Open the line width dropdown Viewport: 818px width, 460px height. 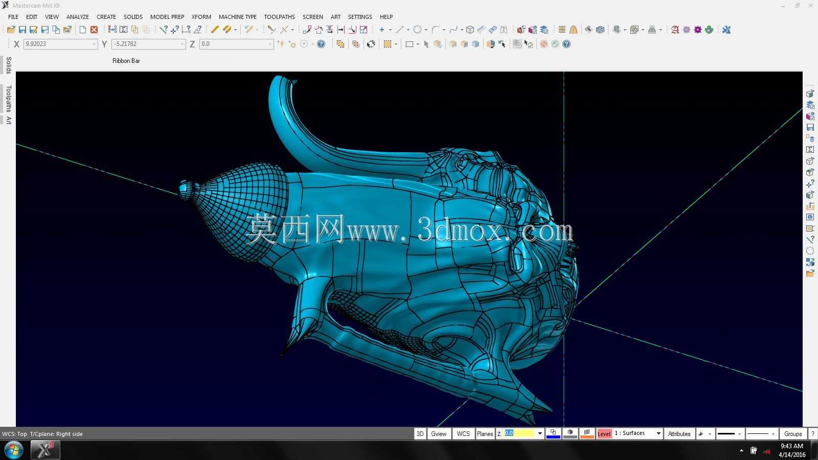(773, 434)
